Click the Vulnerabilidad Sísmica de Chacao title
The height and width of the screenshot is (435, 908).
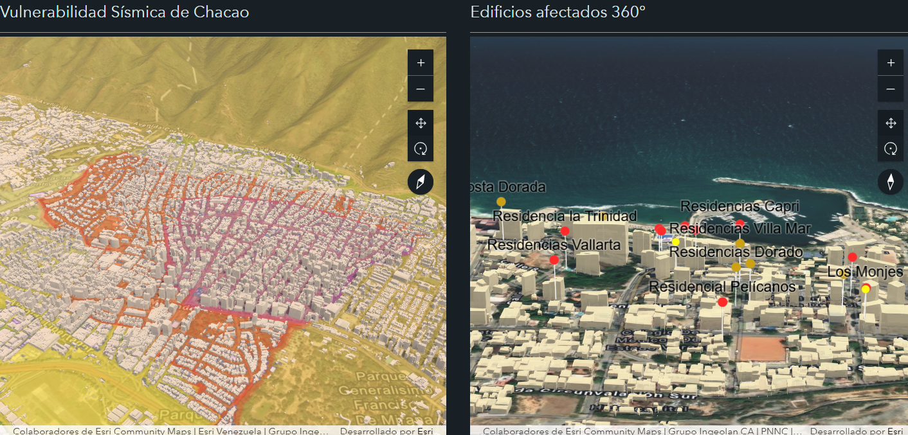coord(124,12)
